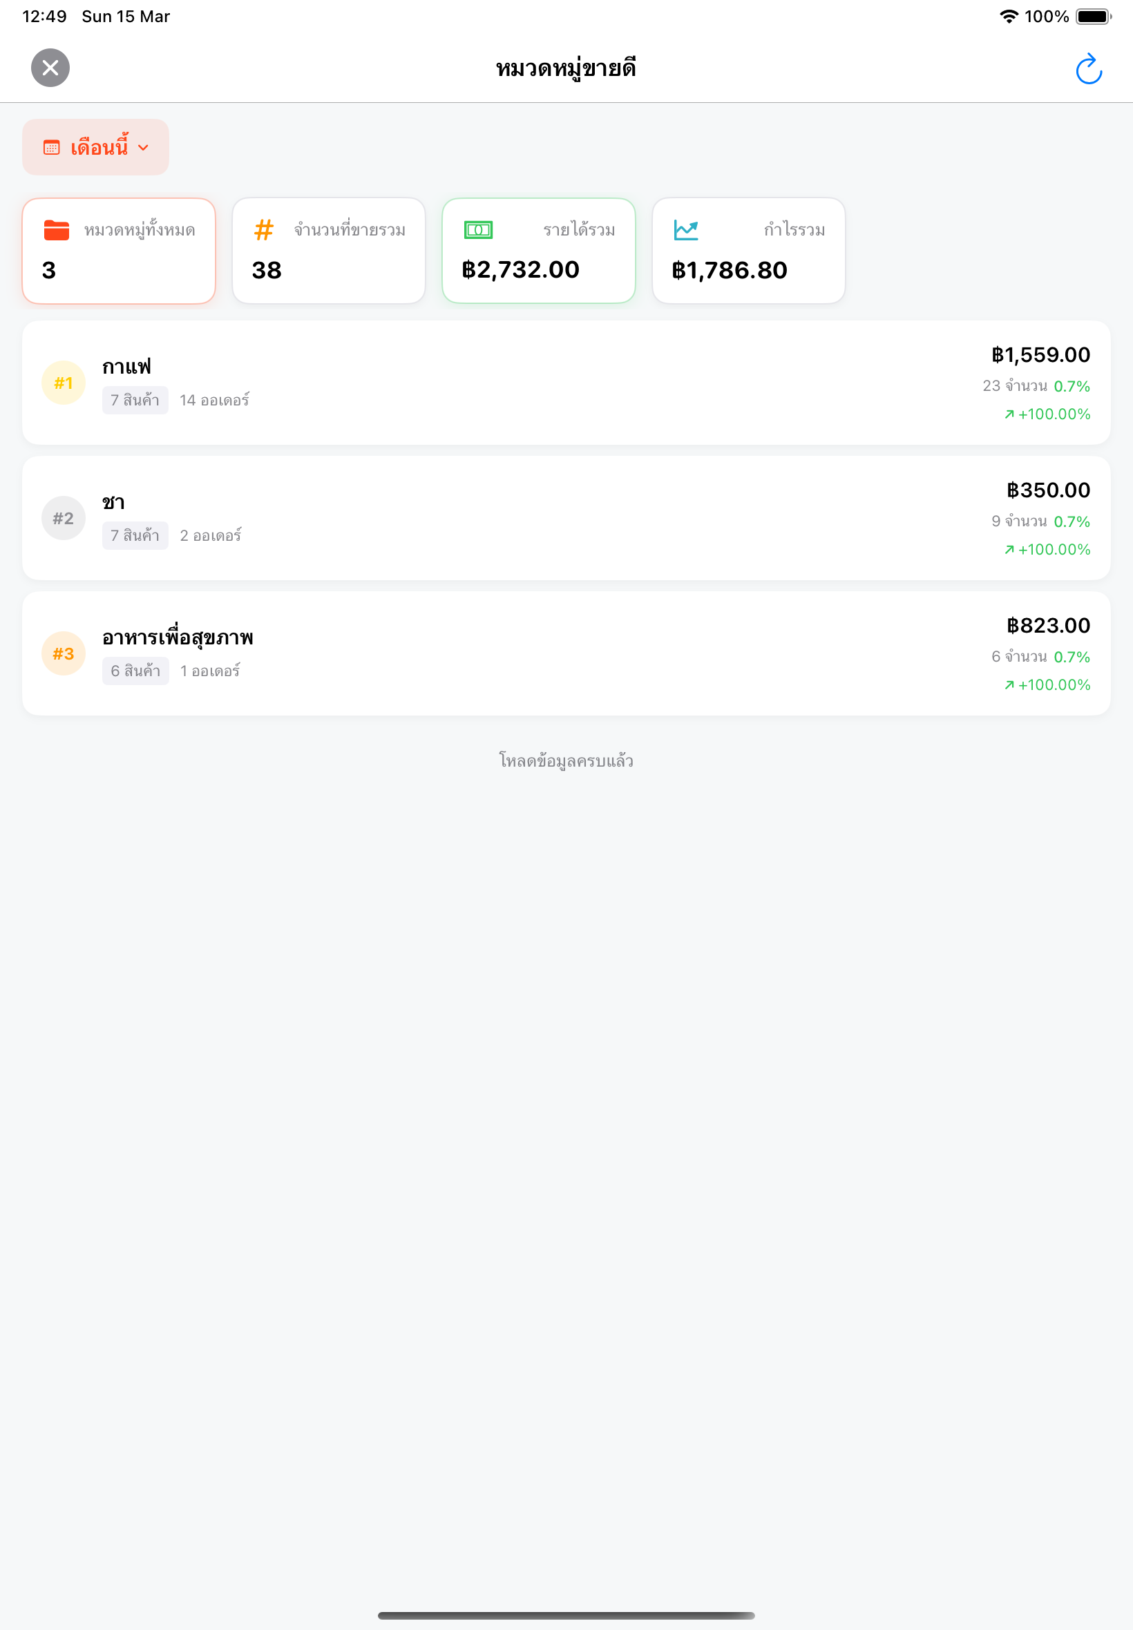
Task: Open the กาแฟ category row
Action: (566, 383)
